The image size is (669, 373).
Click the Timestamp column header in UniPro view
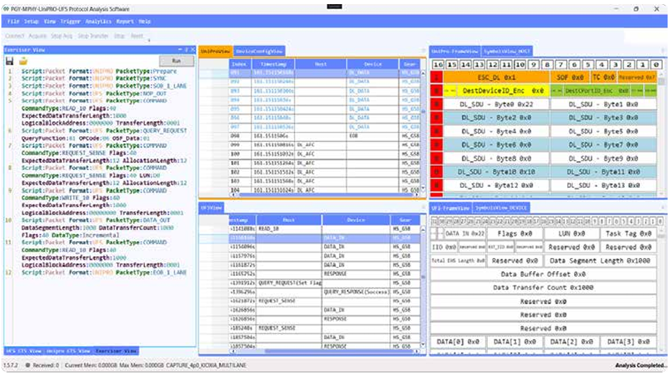273,64
